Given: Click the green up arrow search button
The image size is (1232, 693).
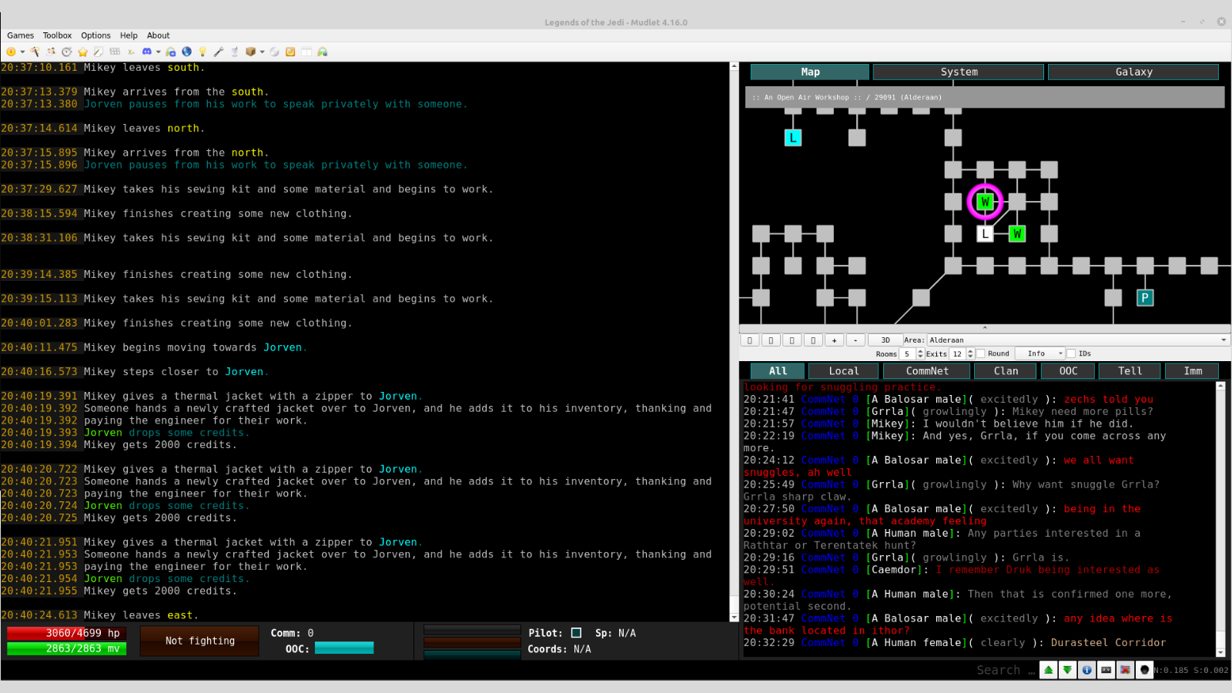Looking at the screenshot, I should click(x=1048, y=670).
